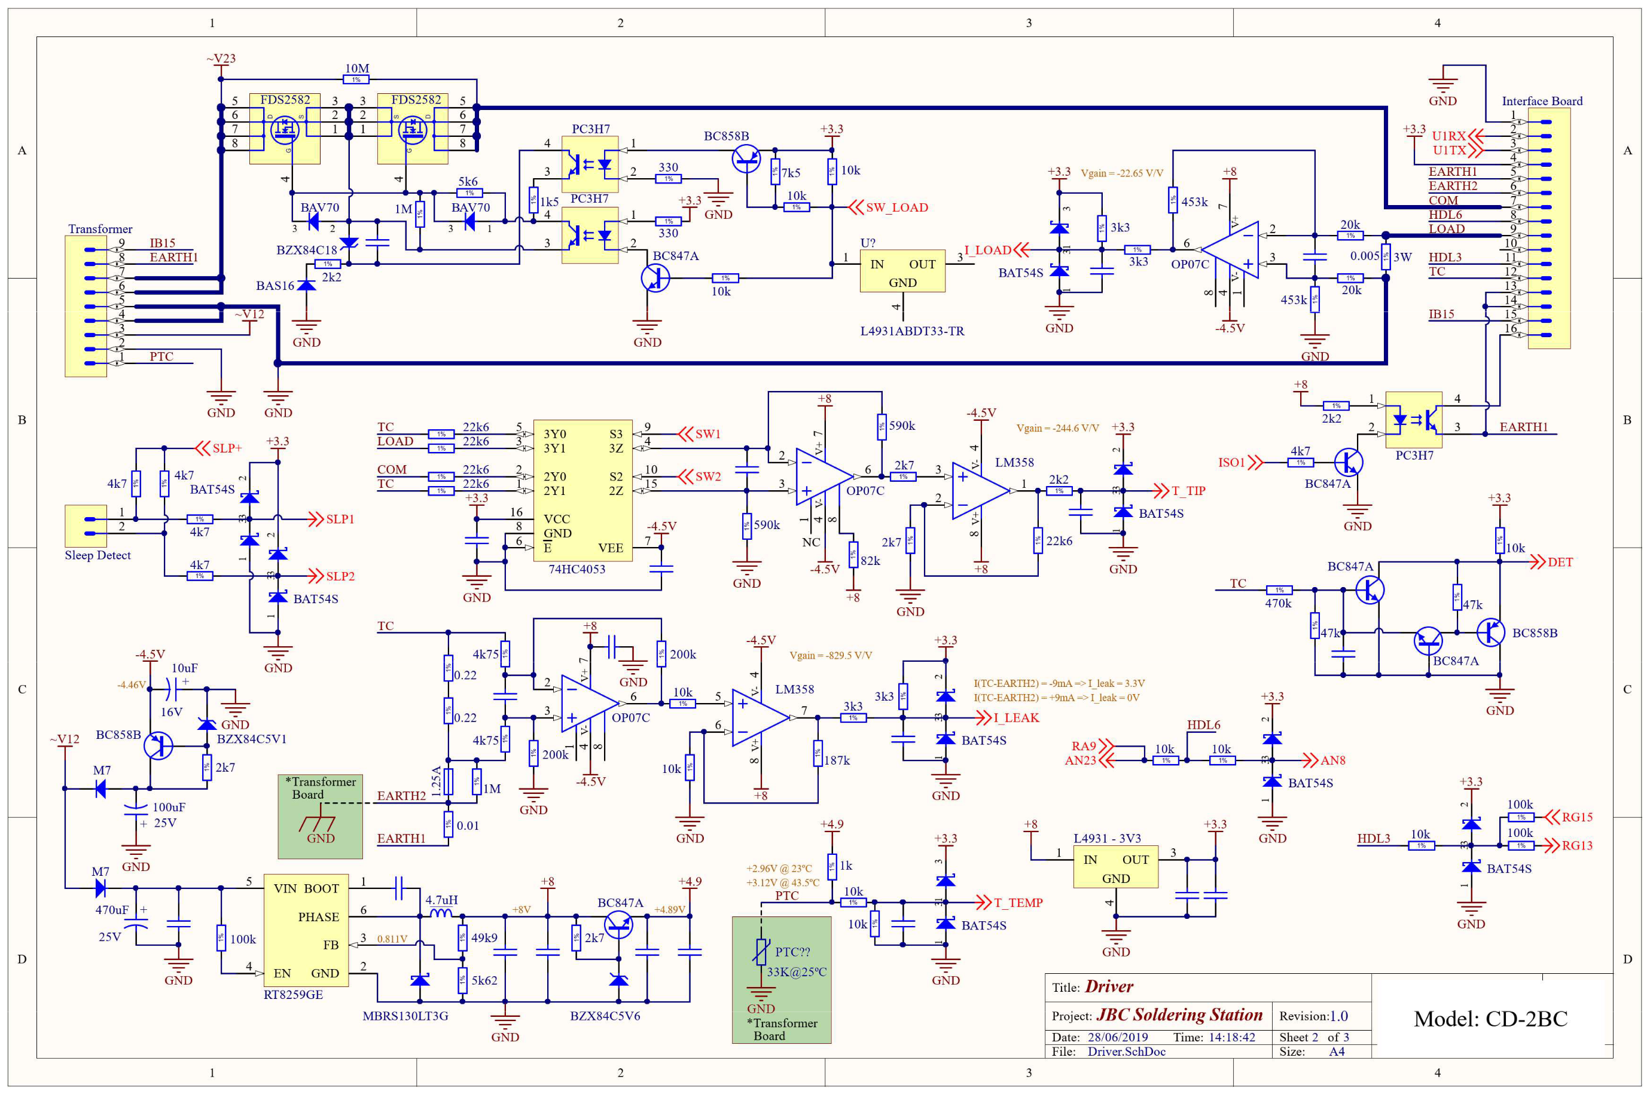Click the 7k5 resistor near BC858B
The width and height of the screenshot is (1650, 1094).
[x=774, y=172]
